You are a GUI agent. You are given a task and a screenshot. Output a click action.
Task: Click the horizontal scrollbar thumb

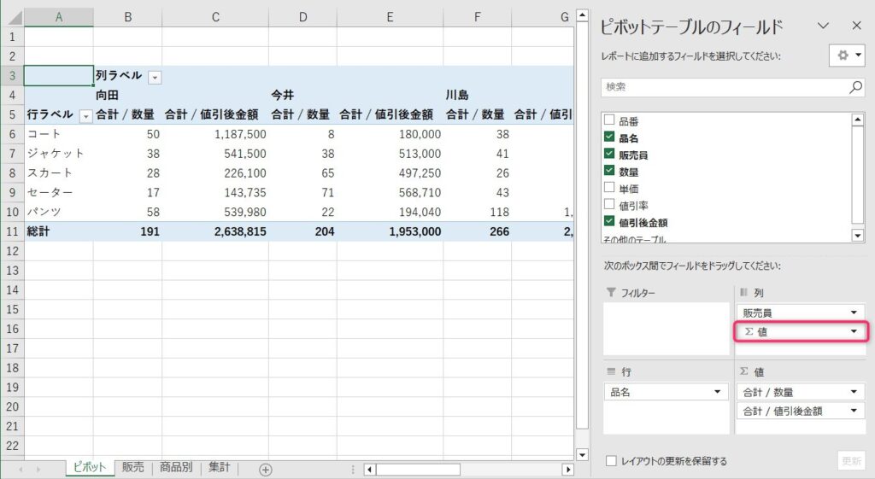pos(418,469)
